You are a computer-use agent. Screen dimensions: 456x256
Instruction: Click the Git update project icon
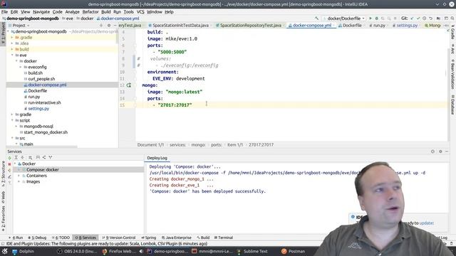click(412, 18)
